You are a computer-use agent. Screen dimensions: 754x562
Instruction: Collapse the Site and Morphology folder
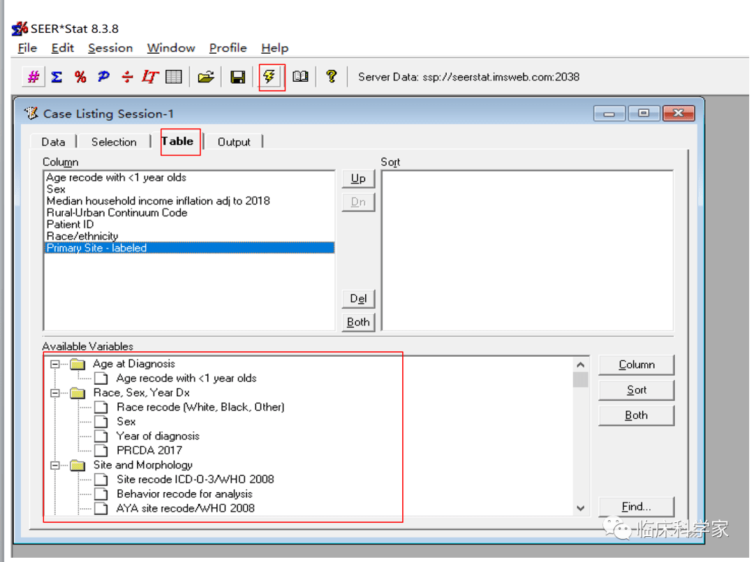pos(55,465)
